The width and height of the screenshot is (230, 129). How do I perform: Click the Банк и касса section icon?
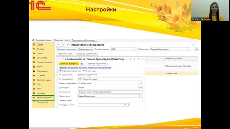34,58
